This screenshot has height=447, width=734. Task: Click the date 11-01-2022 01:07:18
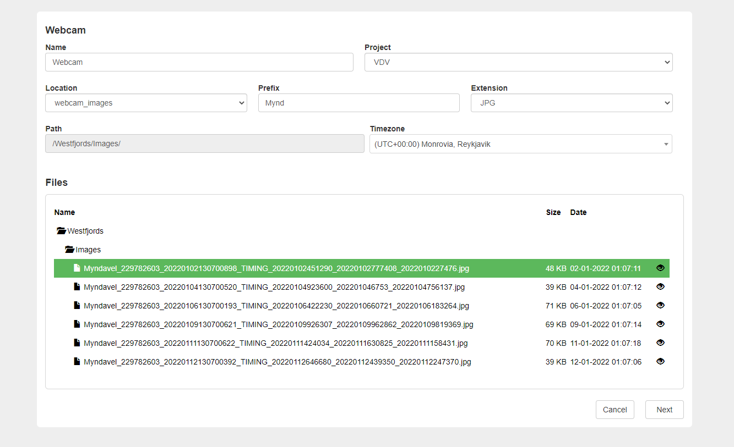[x=606, y=343]
